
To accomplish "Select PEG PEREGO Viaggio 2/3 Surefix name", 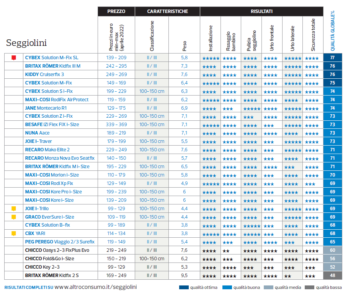I will point(60,242).
